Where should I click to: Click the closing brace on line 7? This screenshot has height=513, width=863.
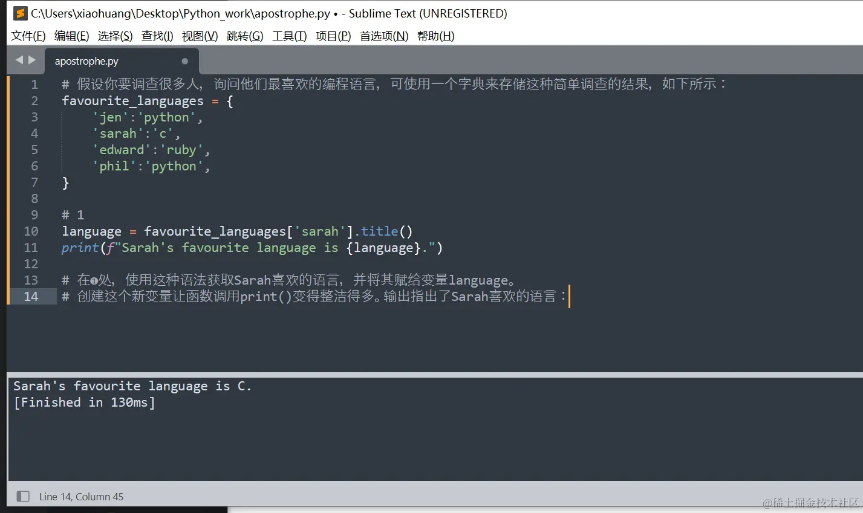click(65, 182)
